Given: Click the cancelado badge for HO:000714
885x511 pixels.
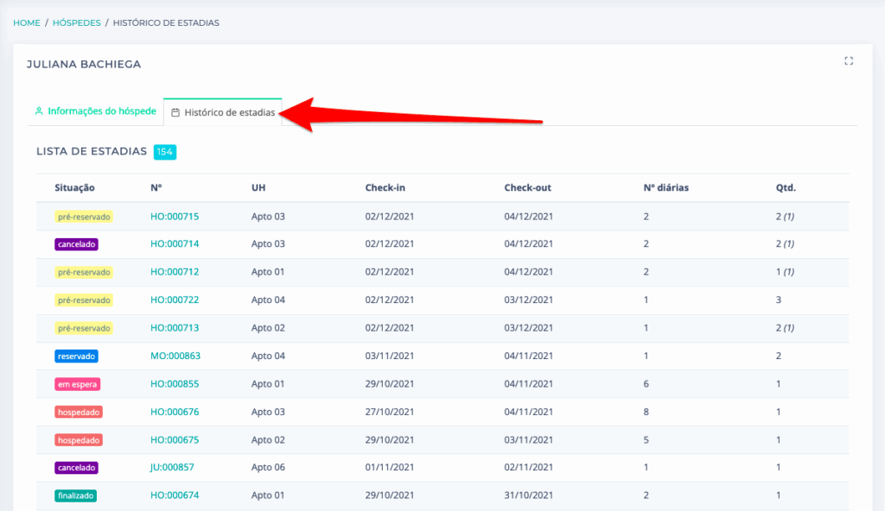Looking at the screenshot, I should [x=76, y=244].
